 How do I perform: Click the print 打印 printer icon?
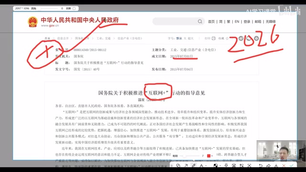coord(214,38)
